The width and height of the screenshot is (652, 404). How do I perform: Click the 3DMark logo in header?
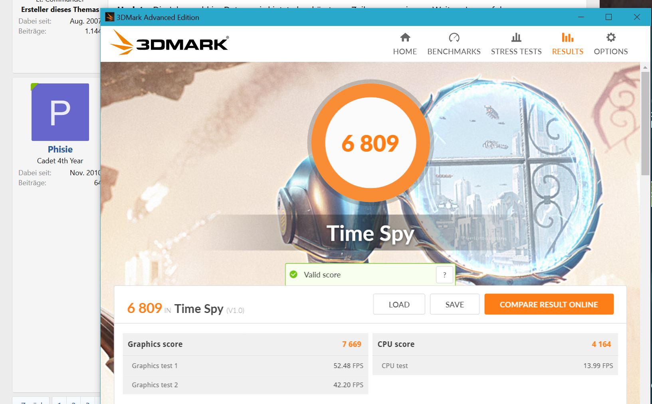click(x=169, y=42)
